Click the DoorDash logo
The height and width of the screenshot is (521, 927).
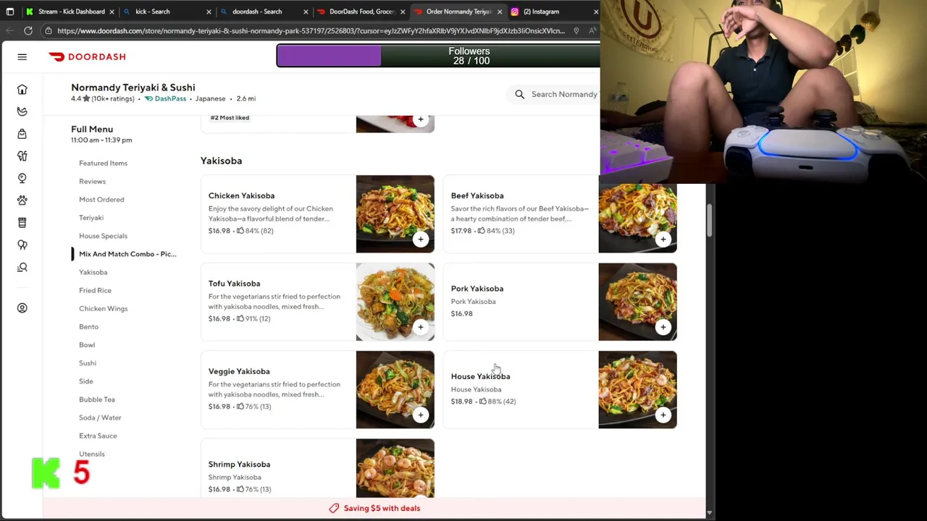point(87,56)
